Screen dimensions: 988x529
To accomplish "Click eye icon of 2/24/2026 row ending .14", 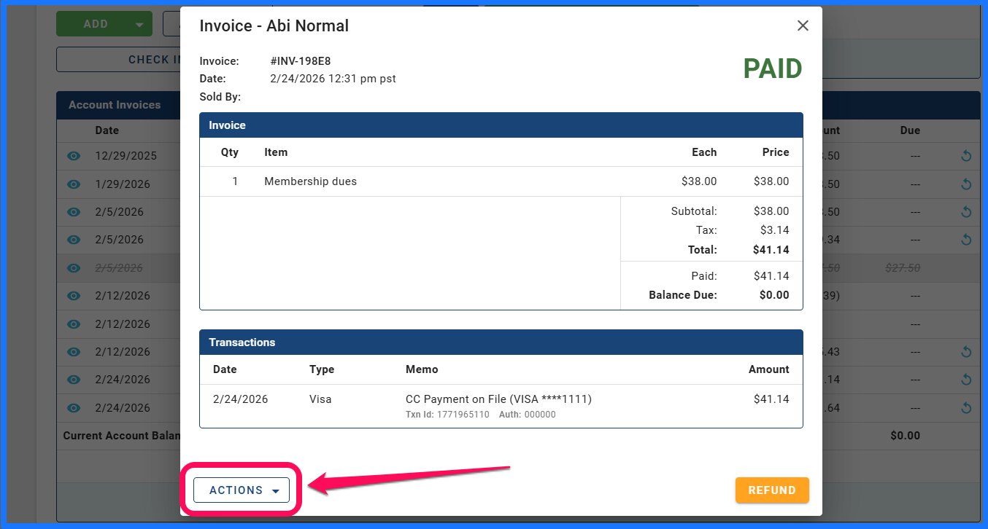I will coord(74,380).
